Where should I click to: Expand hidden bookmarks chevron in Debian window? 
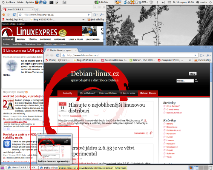(x=190, y=60)
